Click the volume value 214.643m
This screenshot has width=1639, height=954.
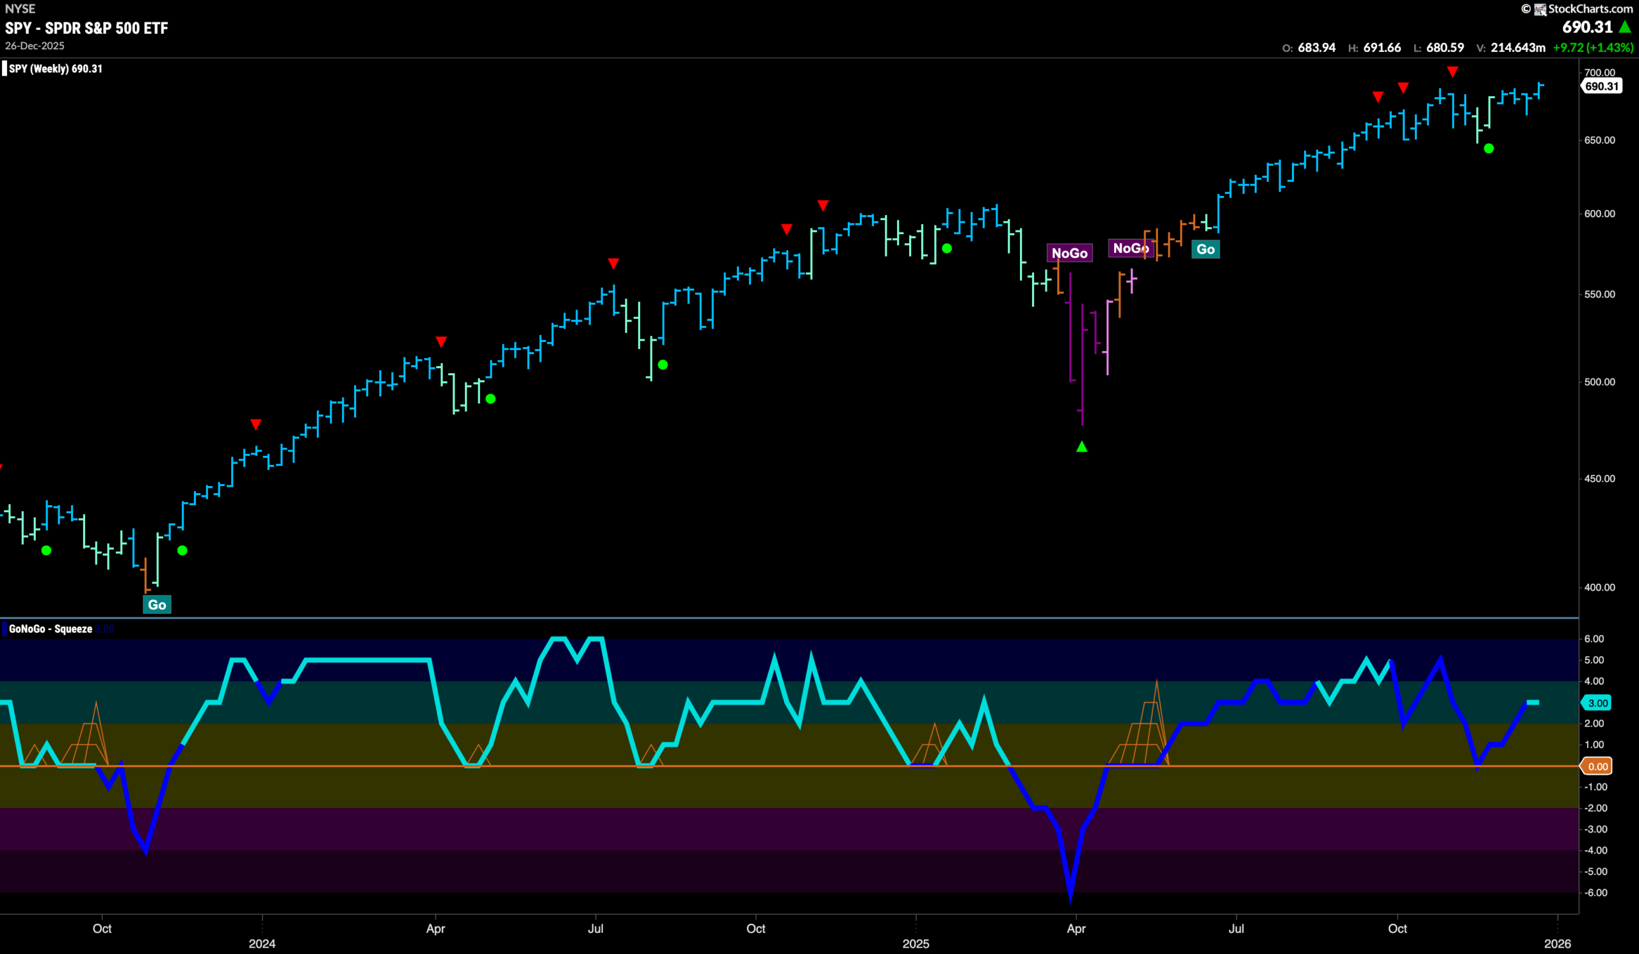[x=1517, y=47]
